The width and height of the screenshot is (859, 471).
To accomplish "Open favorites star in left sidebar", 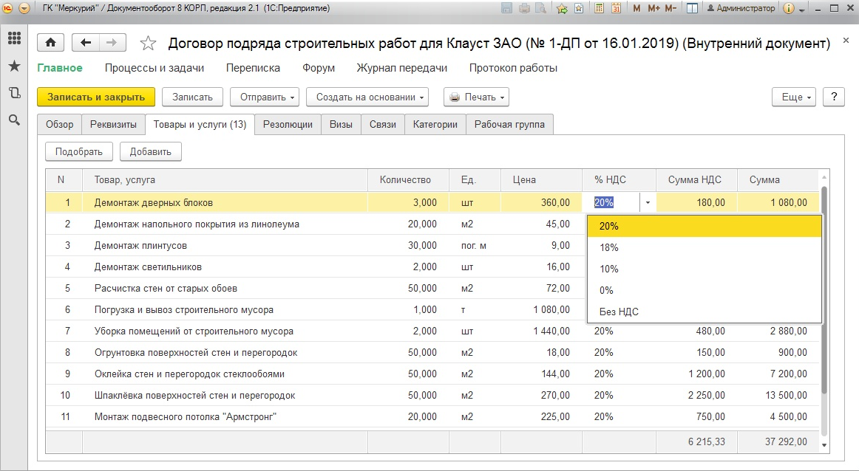I will 14,66.
